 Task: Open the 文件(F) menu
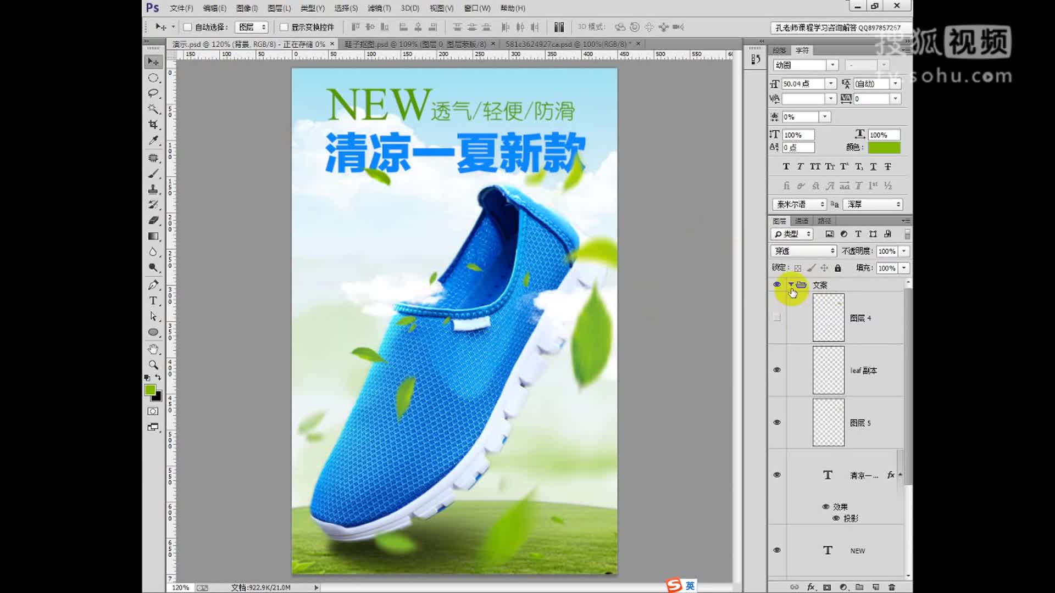pos(181,8)
